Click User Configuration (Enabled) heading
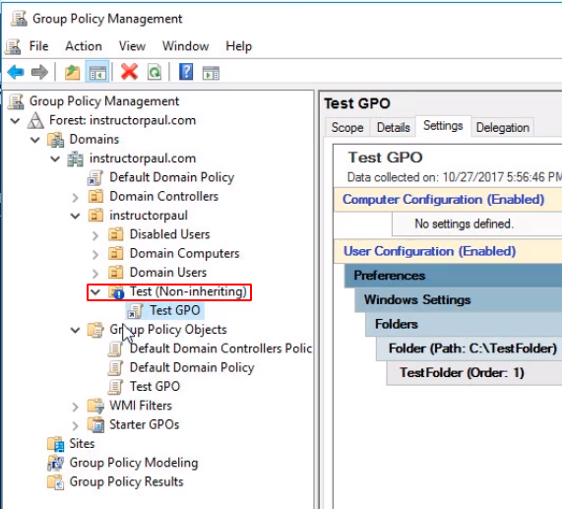562x509 pixels. click(429, 251)
